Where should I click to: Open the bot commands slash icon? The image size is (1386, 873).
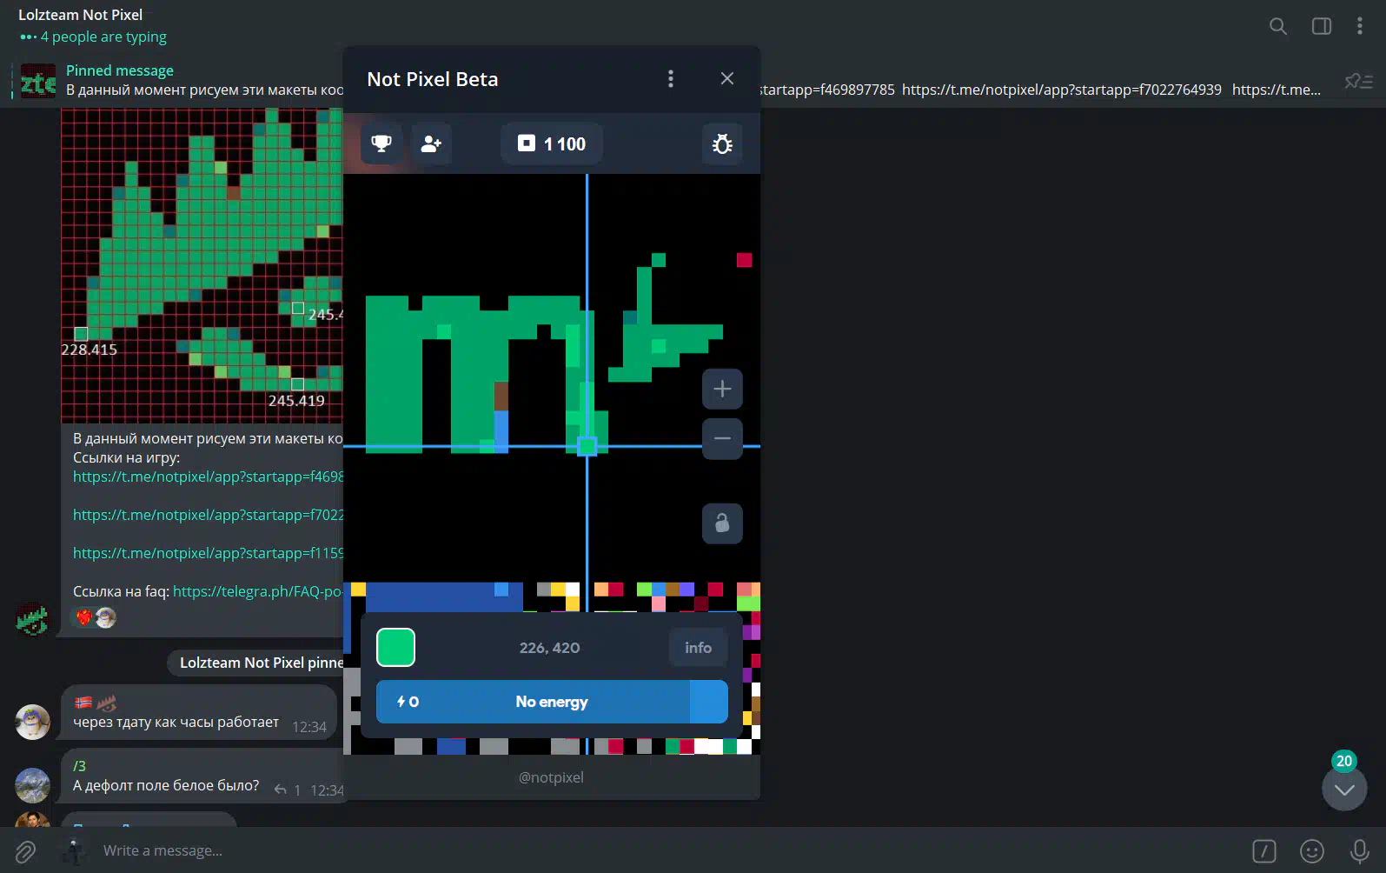[x=1264, y=851]
